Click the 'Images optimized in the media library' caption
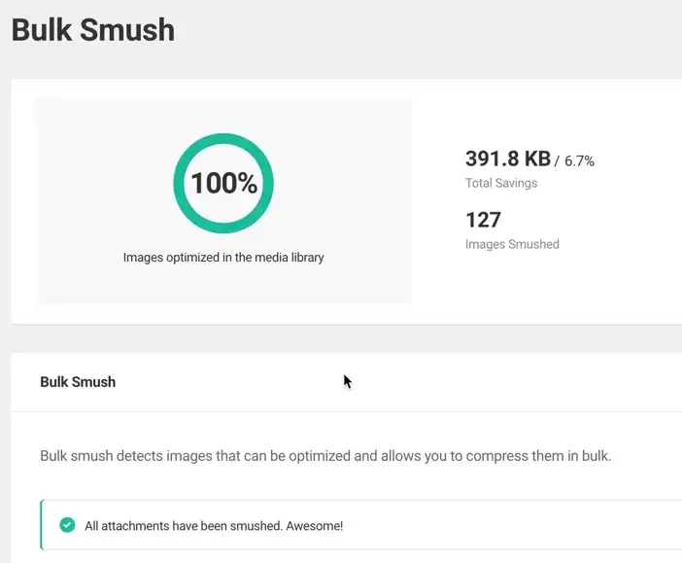Viewport: 682px width, 563px height. coord(223,258)
